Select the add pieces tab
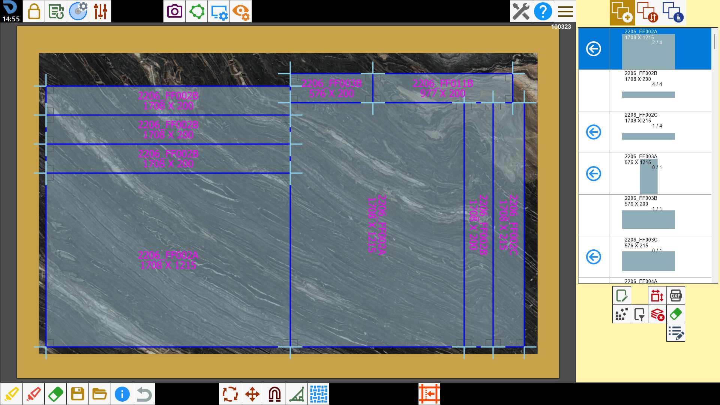This screenshot has height=405, width=720. click(622, 12)
